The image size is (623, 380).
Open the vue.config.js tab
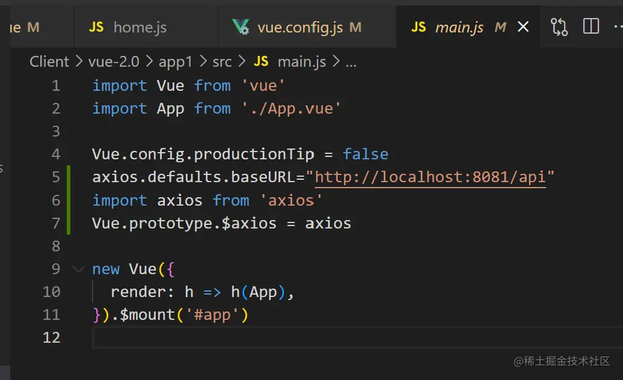coord(307,27)
